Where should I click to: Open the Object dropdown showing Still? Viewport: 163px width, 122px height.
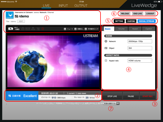click(140, 48)
